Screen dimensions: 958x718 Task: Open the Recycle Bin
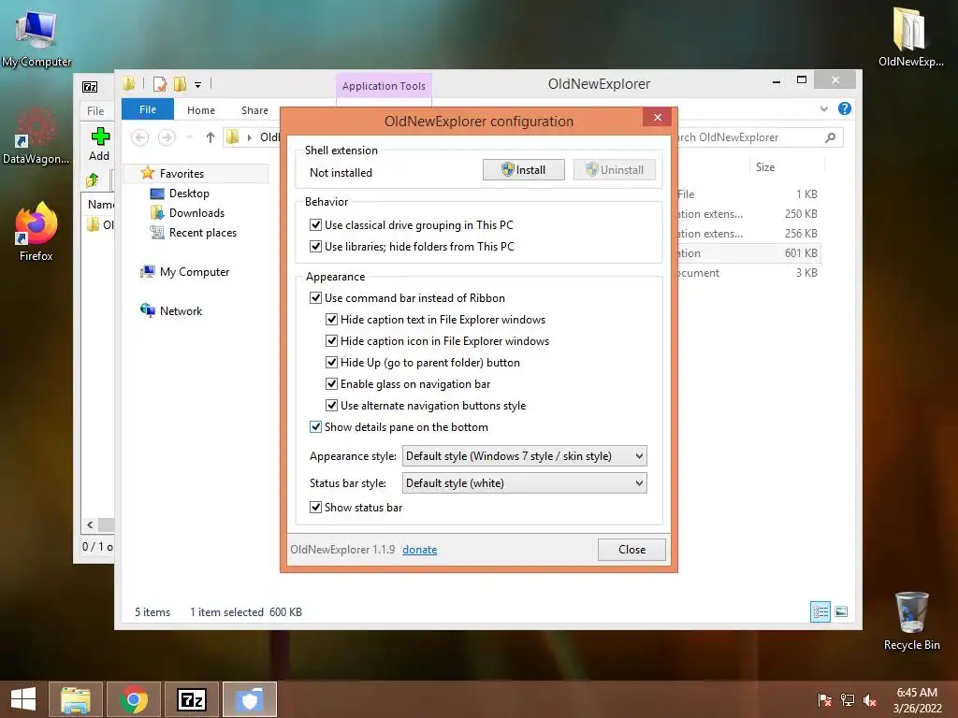tap(911, 621)
